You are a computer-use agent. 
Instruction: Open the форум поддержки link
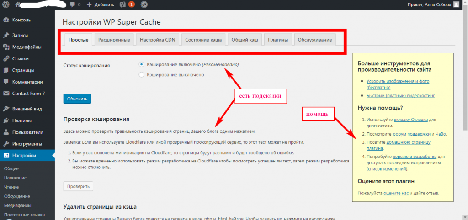coord(411,134)
